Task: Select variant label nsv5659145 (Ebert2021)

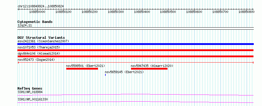Action: (x=124, y=72)
